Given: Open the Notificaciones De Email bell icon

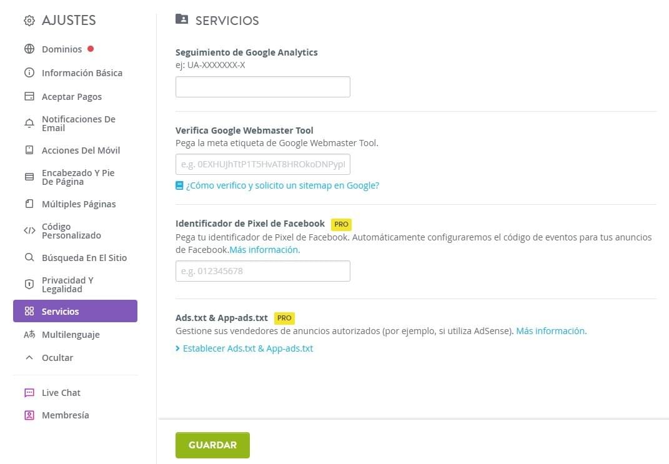Looking at the screenshot, I should coord(29,123).
